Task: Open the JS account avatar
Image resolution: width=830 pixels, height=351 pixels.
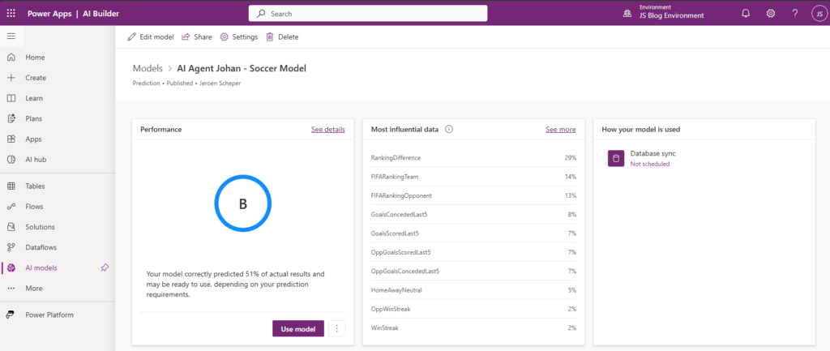Action: (819, 15)
